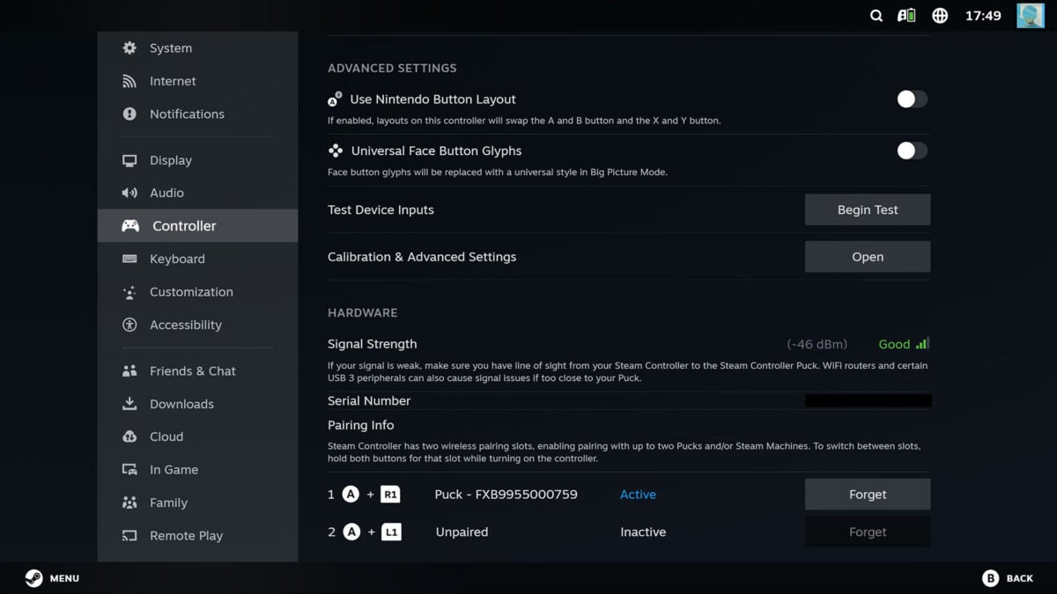Open the network globe icon in top bar
Viewport: 1057px width, 594px height.
click(940, 16)
